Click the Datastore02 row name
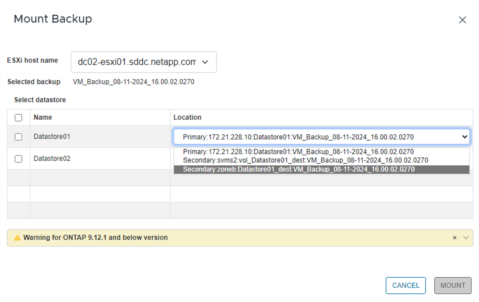This screenshot has width=479, height=302. (52, 159)
